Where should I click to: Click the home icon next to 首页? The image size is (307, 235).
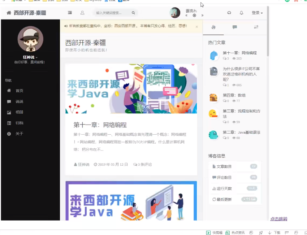point(9,90)
